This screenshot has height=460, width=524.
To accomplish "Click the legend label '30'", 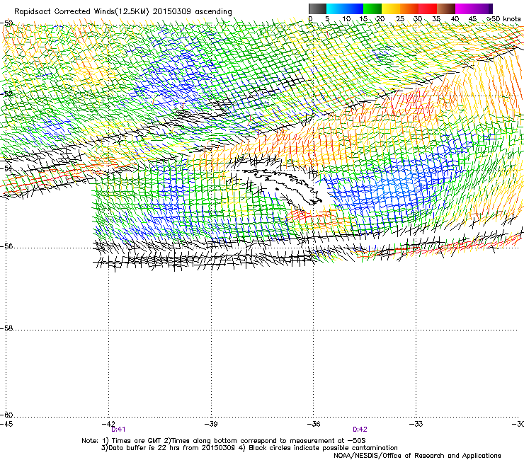I will pos(418,19).
